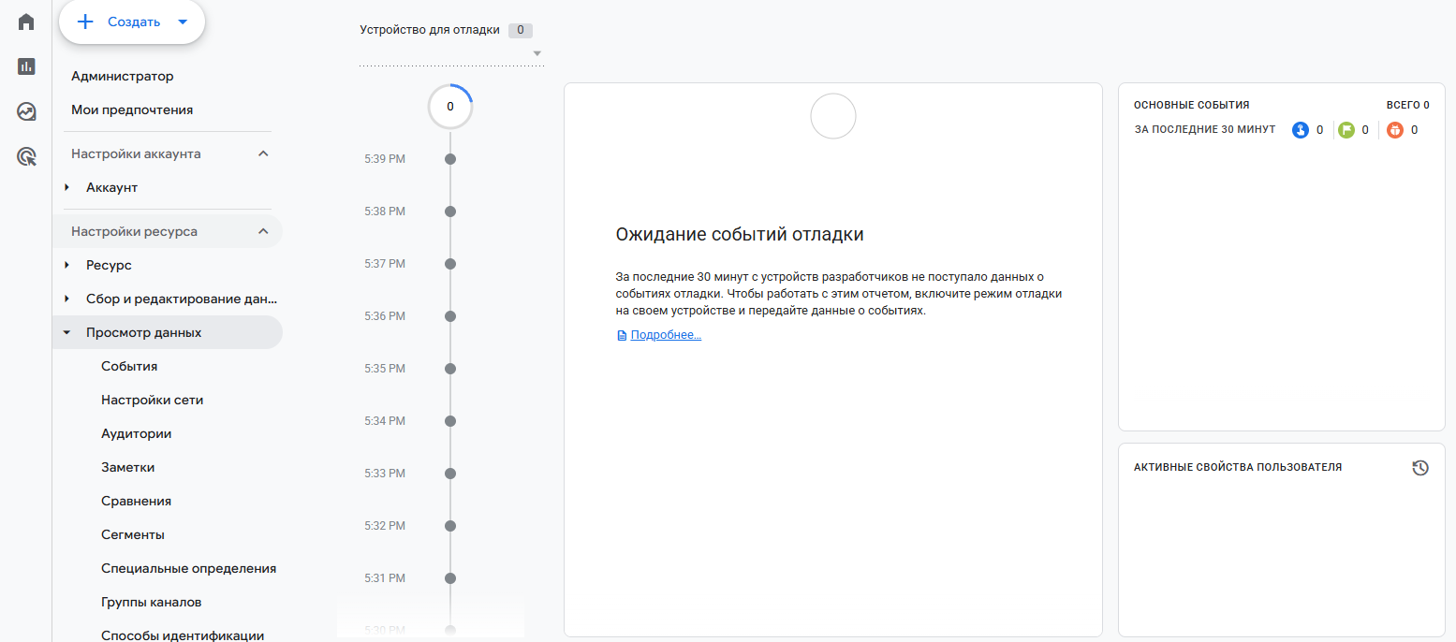
Task: Open the Создать dropdown arrow
Action: [183, 22]
